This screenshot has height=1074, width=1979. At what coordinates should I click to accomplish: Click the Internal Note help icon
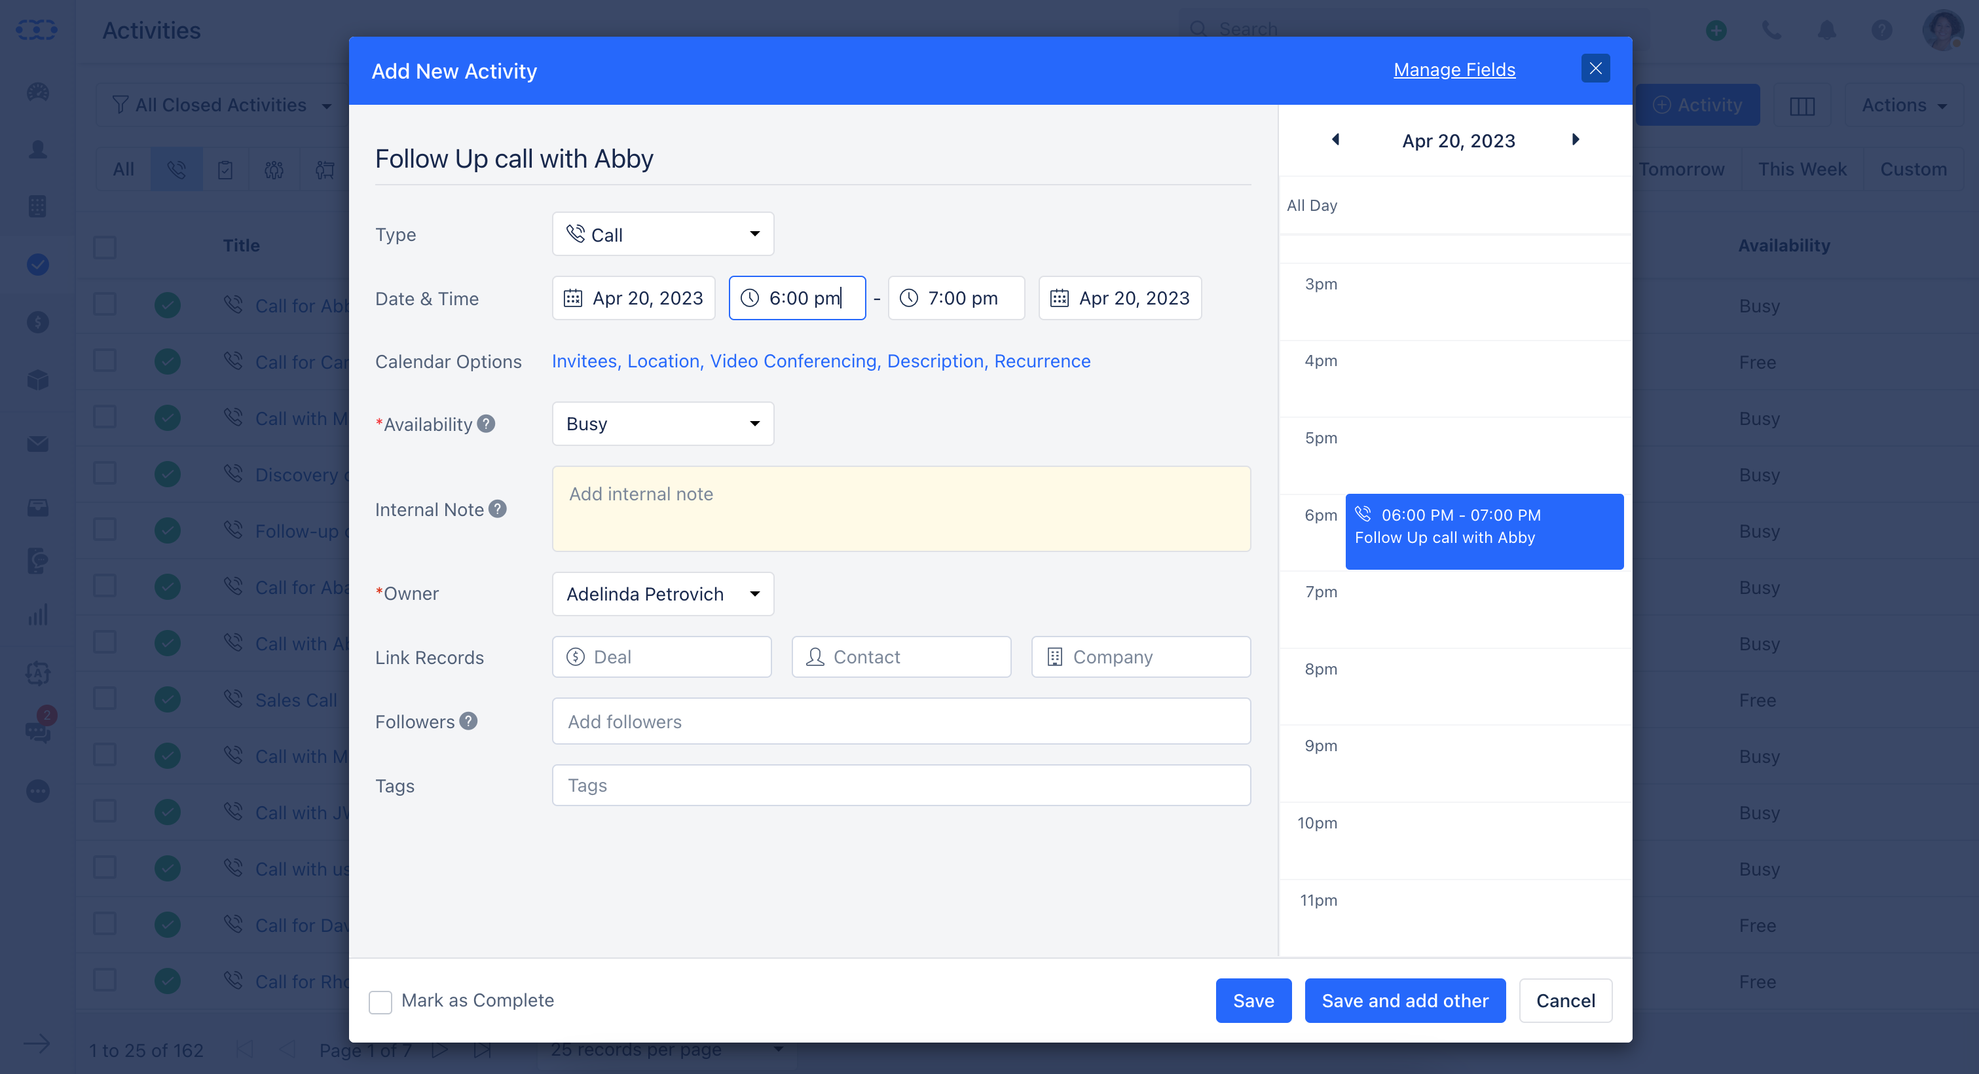coord(498,509)
